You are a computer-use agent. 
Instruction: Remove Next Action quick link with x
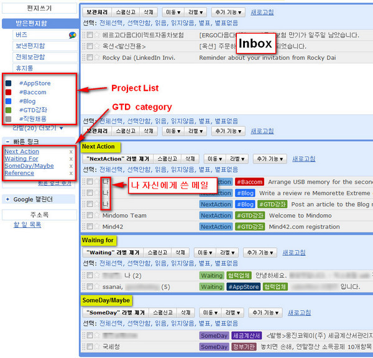pos(71,151)
